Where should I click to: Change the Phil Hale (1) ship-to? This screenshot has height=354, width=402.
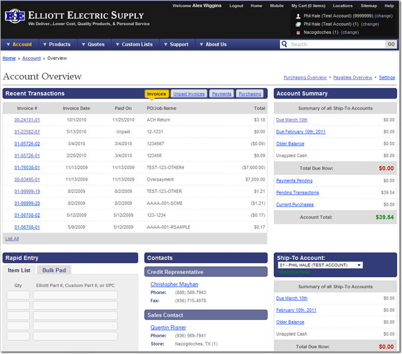pyautogui.click(x=370, y=24)
